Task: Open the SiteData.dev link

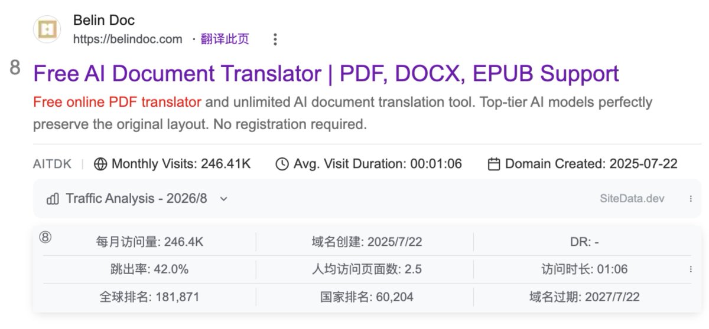Action: point(632,199)
